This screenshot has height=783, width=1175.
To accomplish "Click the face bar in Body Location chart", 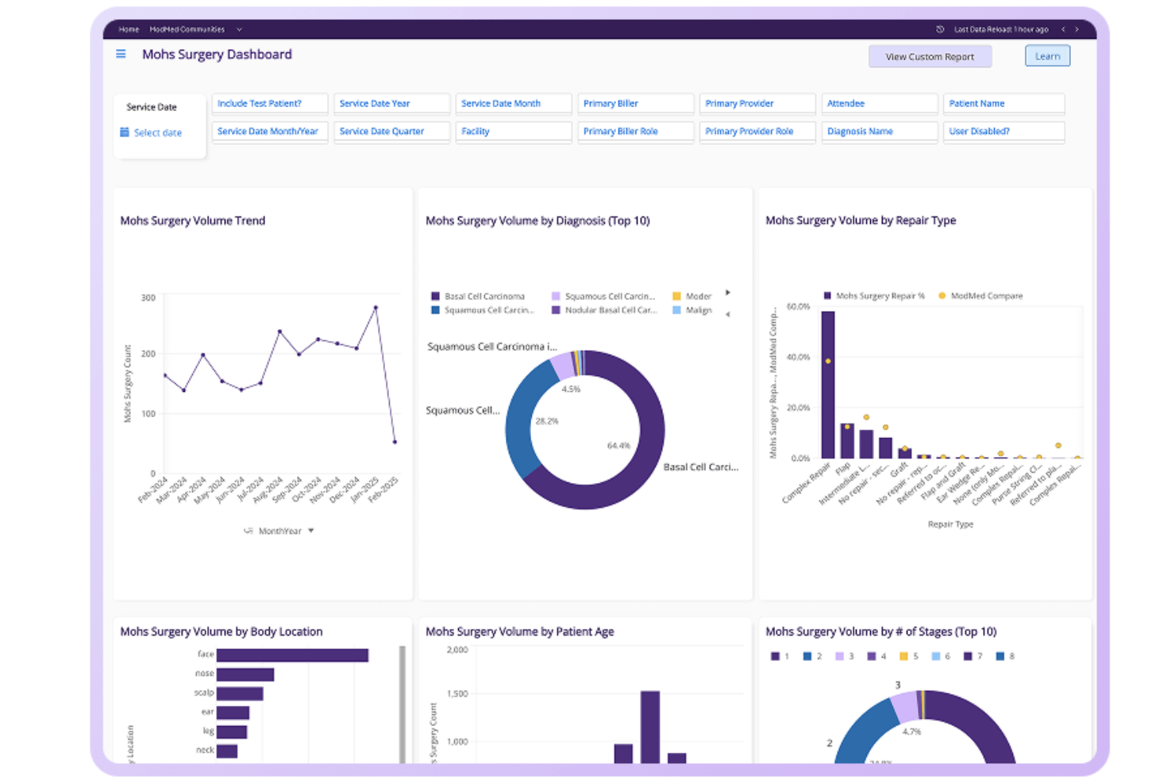I will point(292,654).
